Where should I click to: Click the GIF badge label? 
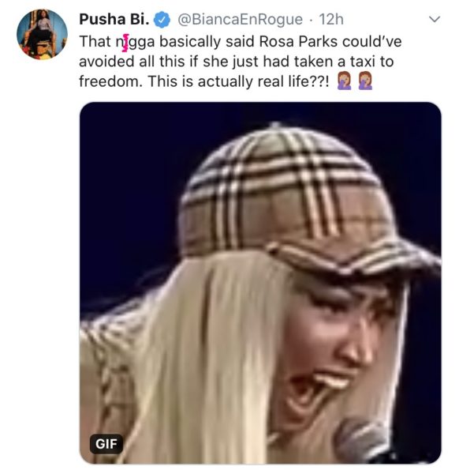click(106, 444)
